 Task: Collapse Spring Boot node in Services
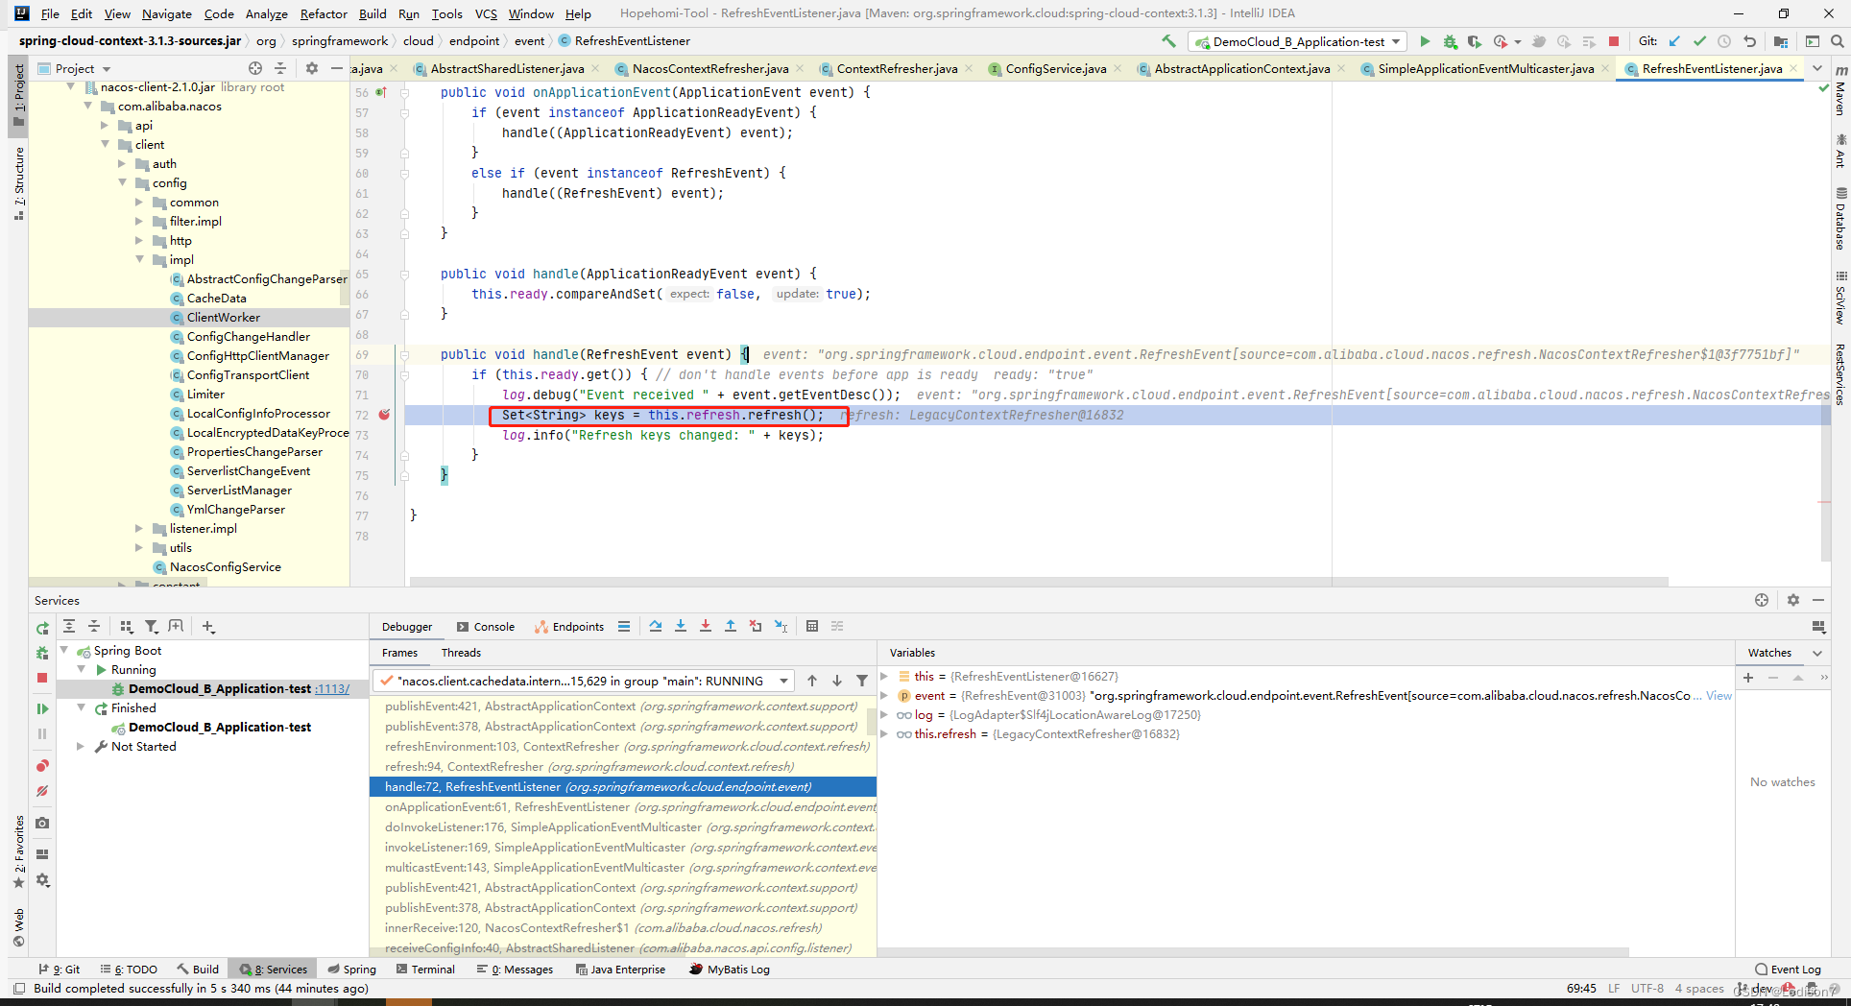click(x=64, y=651)
